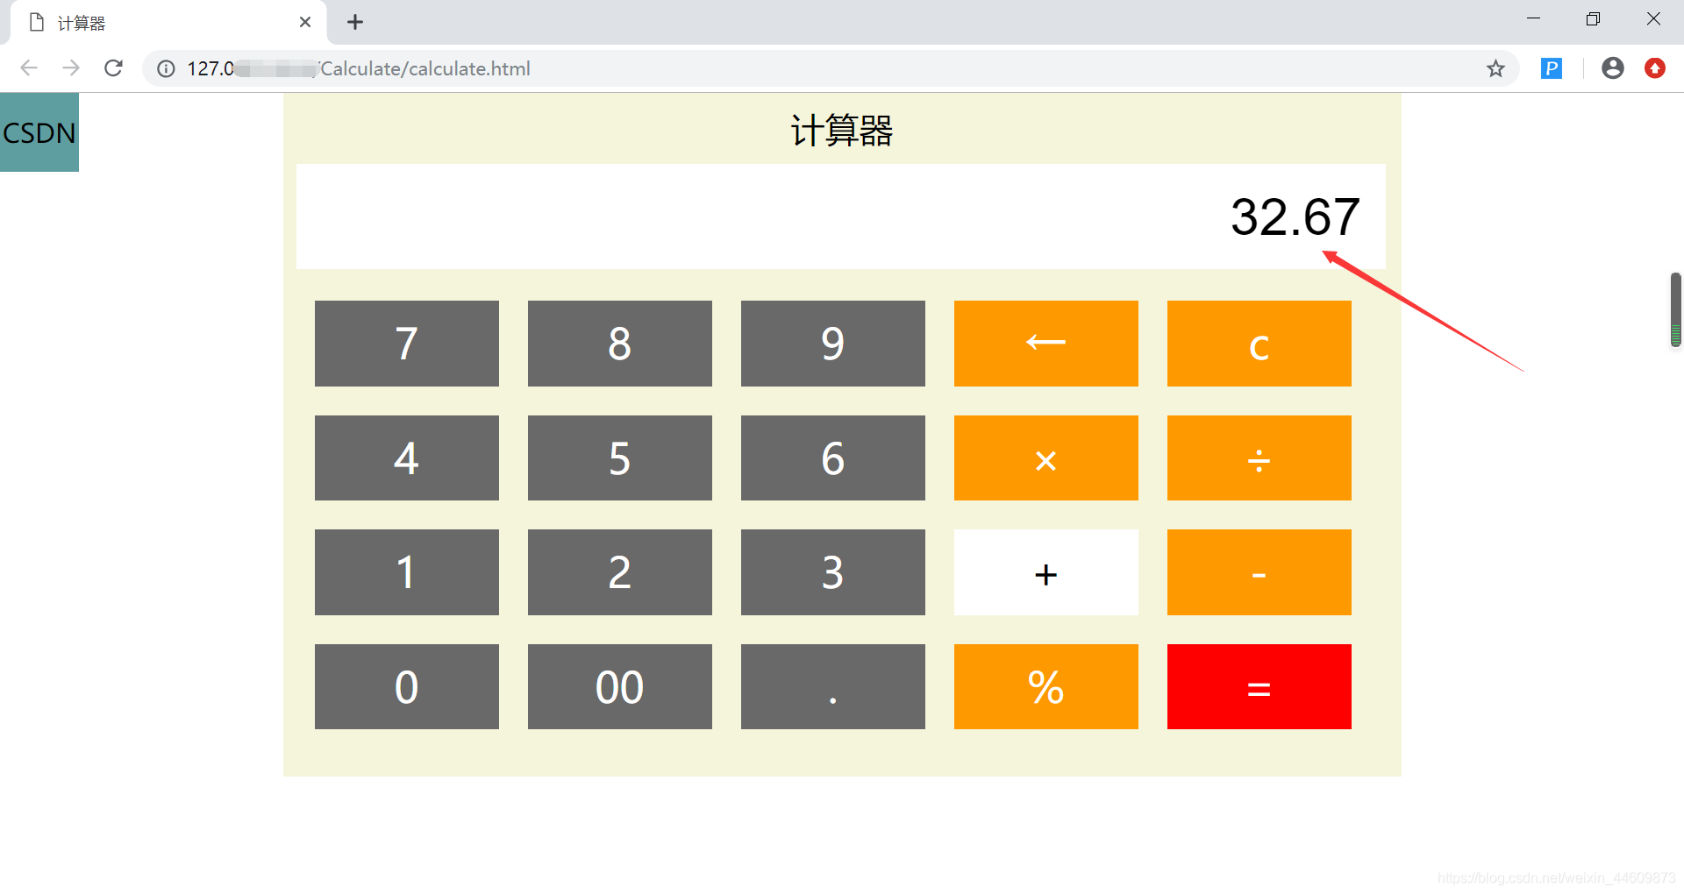Tap calculator digit 5
The height and width of the screenshot is (894, 1684).
click(620, 458)
